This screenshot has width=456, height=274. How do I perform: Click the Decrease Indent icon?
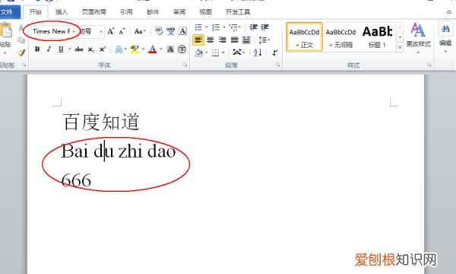coord(254,27)
